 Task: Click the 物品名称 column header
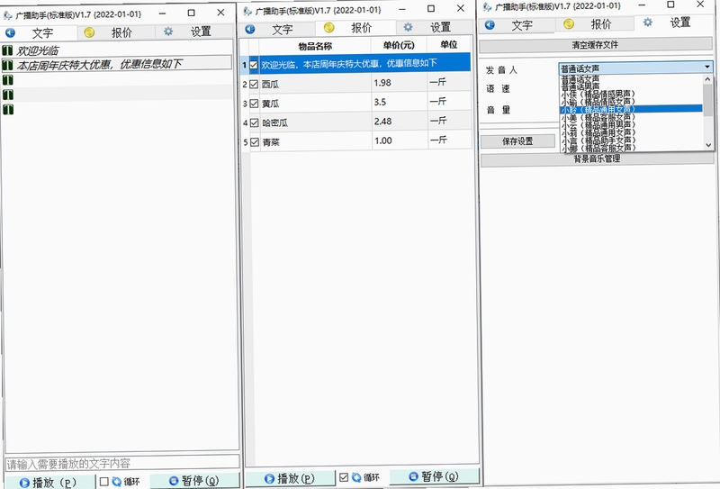pos(315,46)
